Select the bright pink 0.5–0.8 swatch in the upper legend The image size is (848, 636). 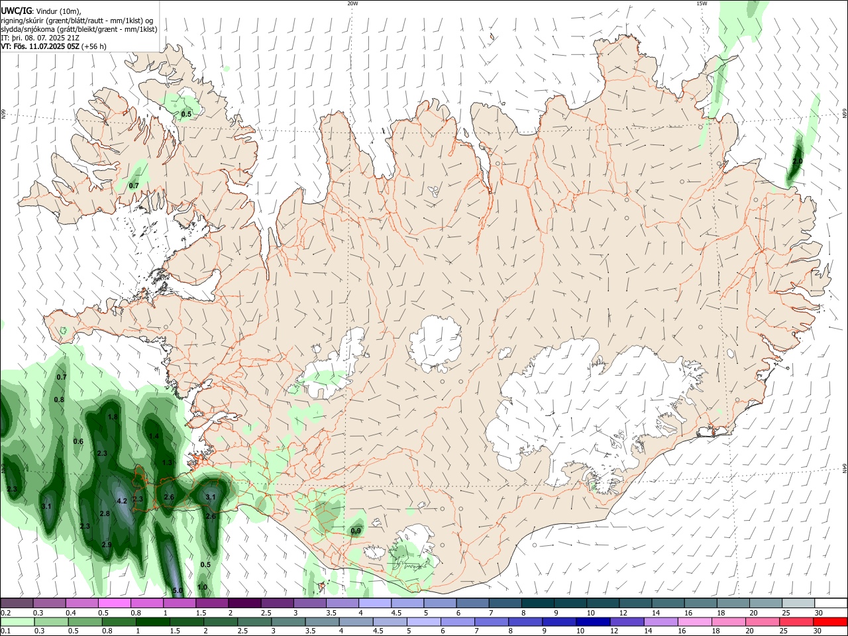coord(115,603)
